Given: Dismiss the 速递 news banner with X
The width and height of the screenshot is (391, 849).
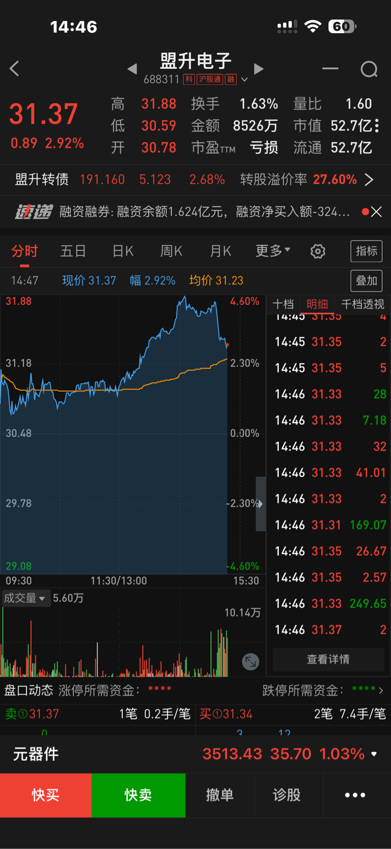Looking at the screenshot, I should click(x=376, y=212).
